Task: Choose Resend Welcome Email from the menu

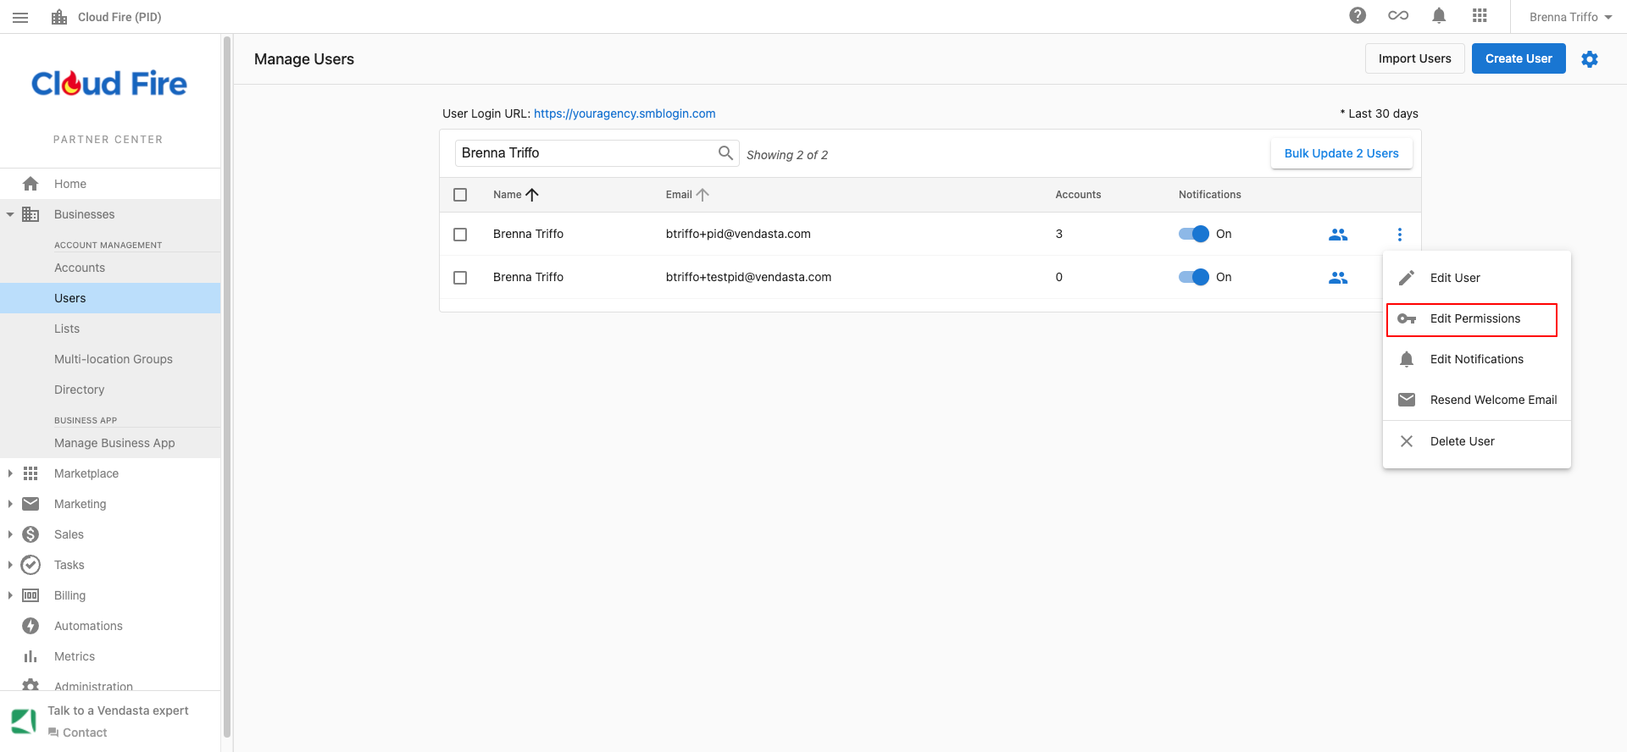Action: (1477, 400)
